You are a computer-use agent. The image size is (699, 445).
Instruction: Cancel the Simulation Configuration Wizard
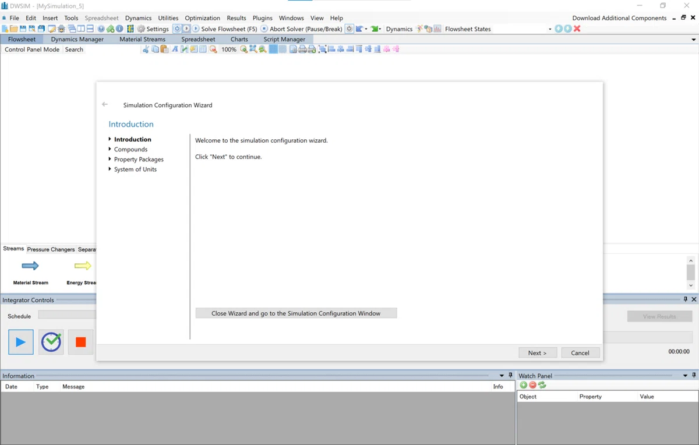580,353
